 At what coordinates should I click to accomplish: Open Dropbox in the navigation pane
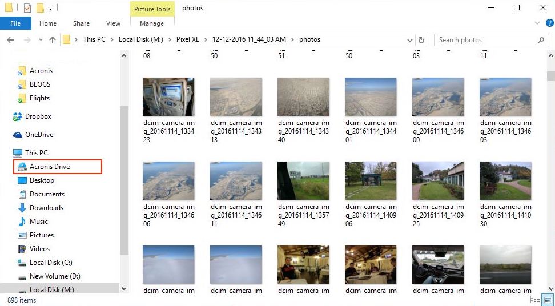tap(38, 116)
